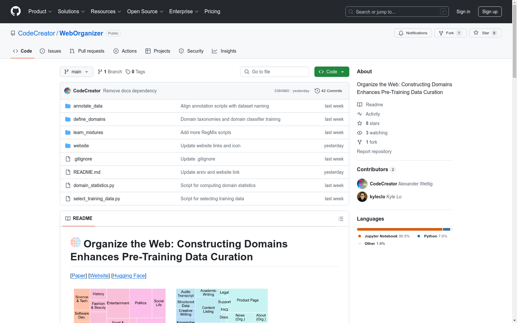
Task: Open the Hugging Face link
Action: pos(129,276)
